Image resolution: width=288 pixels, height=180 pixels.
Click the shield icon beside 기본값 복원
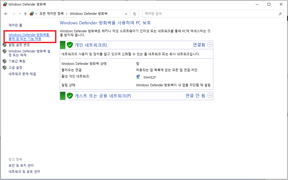(x=4, y=61)
